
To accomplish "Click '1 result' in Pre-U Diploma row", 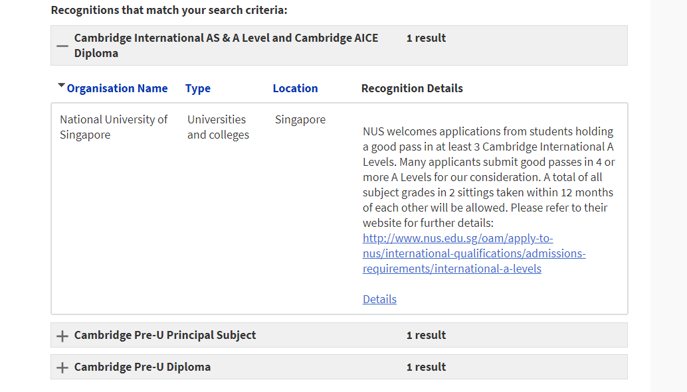I will [x=426, y=367].
